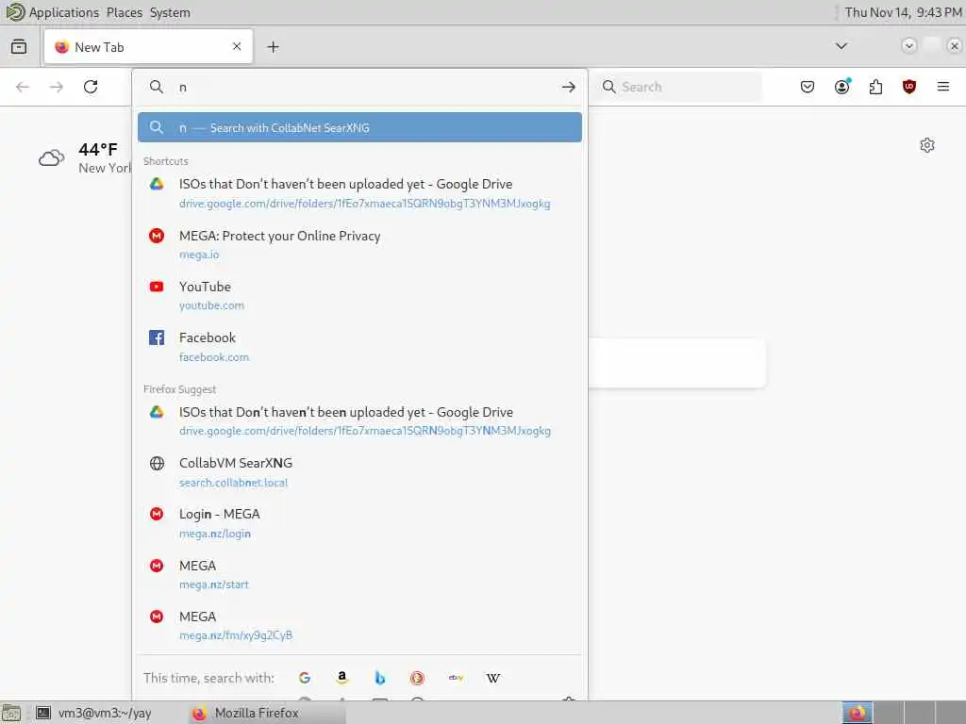966x724 pixels.
Task: Open ISOs Google Drive shortcut under Shortcuts
Action: click(x=359, y=193)
